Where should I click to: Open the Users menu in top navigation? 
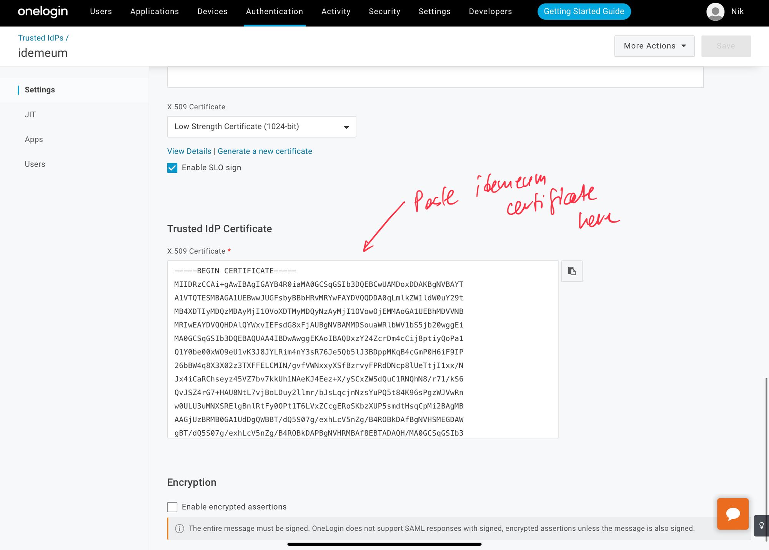pyautogui.click(x=101, y=12)
